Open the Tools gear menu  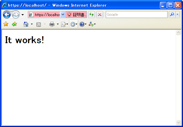pyautogui.click(x=73, y=24)
